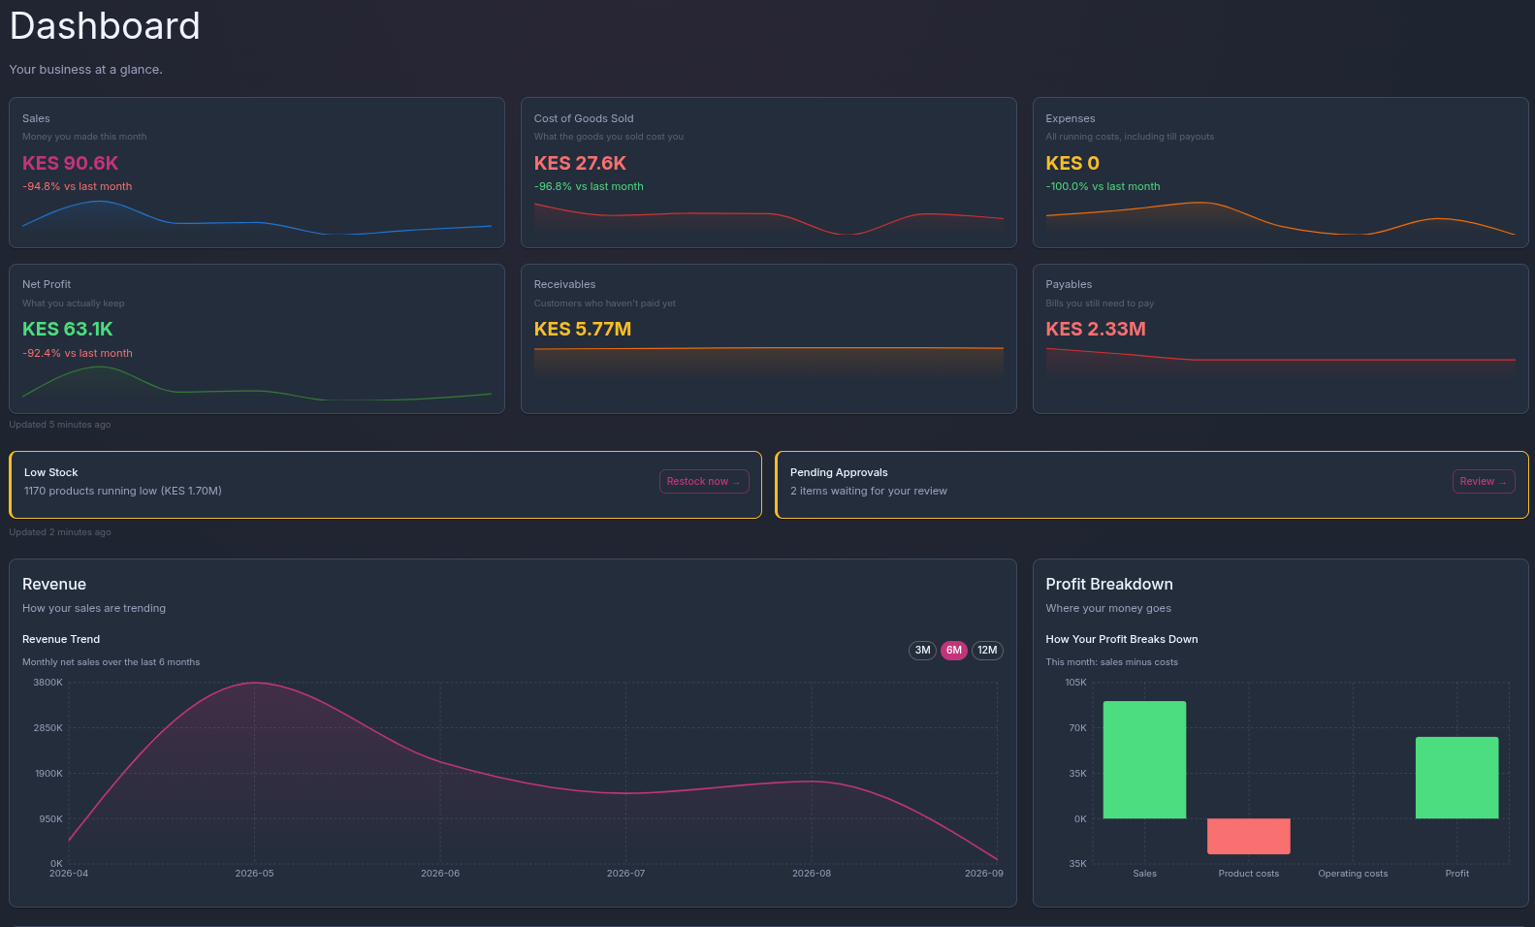This screenshot has height=927, width=1535.
Task: Click the 'Updated 2 minutes ago' text
Action: (x=60, y=532)
